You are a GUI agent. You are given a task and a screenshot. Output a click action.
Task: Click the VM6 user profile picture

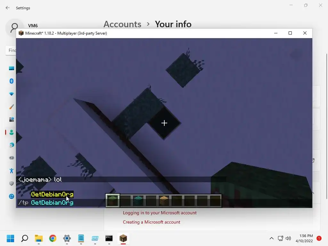click(x=14, y=27)
